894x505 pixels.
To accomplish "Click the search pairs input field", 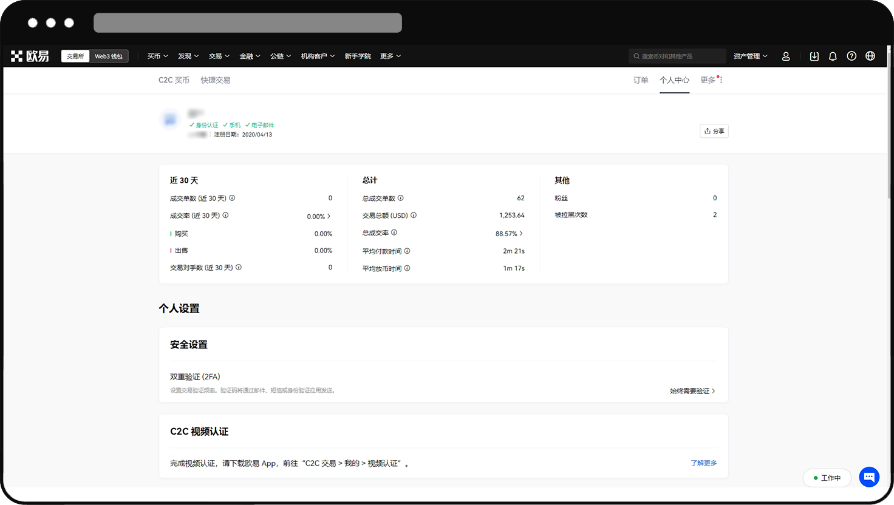I will pyautogui.click(x=677, y=56).
